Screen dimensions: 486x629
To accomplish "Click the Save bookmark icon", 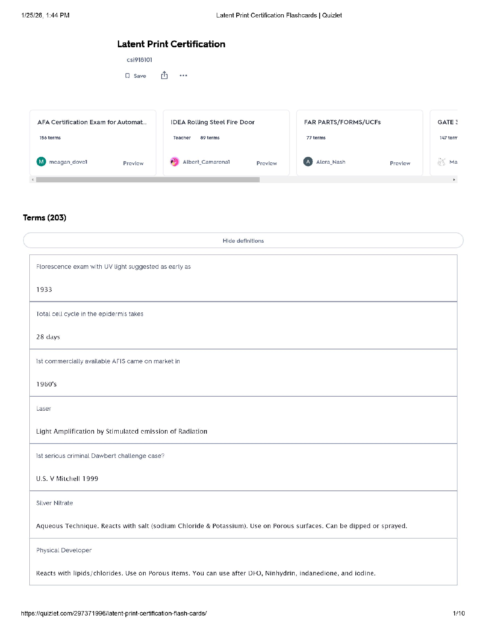I will (x=127, y=76).
